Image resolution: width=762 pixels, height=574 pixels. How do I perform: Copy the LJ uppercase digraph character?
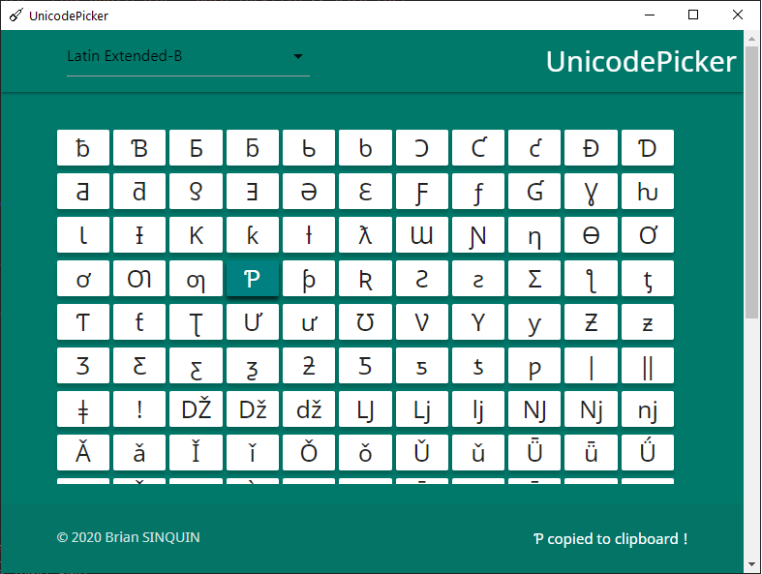click(x=365, y=409)
